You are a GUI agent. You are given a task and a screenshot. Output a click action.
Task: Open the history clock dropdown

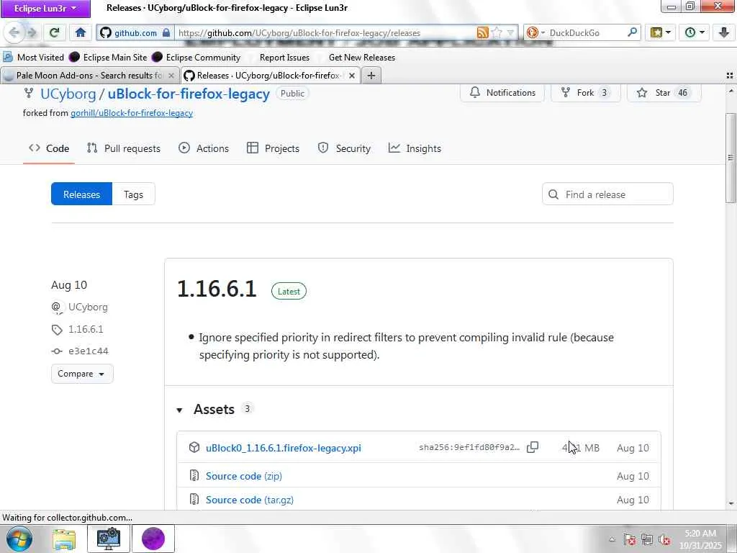694,32
